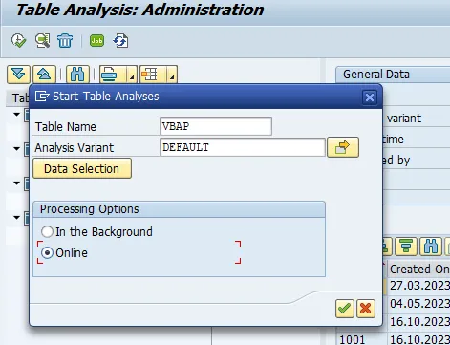Image resolution: width=450 pixels, height=345 pixels.
Task: Click the refresh document icon
Action: click(121, 41)
